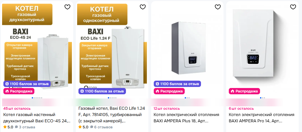Click heart icon on AMPERA Plus 18 card
302x132 pixels.
(x=218, y=7)
